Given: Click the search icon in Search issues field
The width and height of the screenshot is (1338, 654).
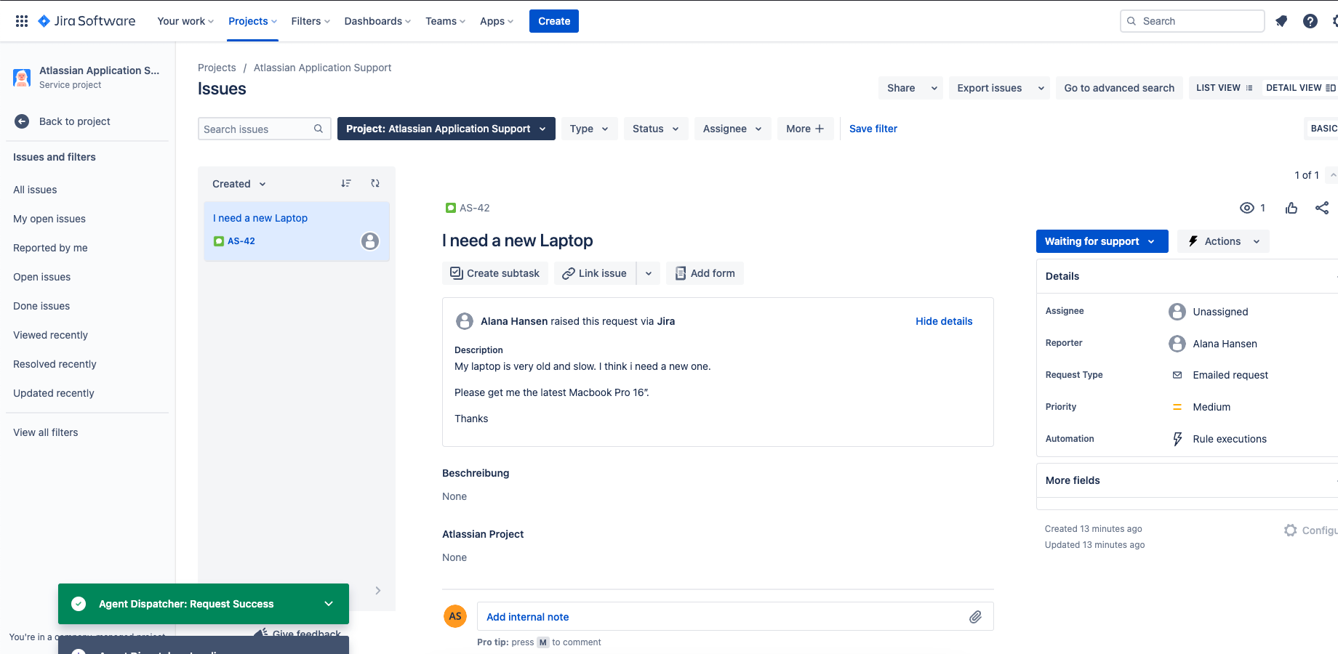Looking at the screenshot, I should [x=319, y=129].
